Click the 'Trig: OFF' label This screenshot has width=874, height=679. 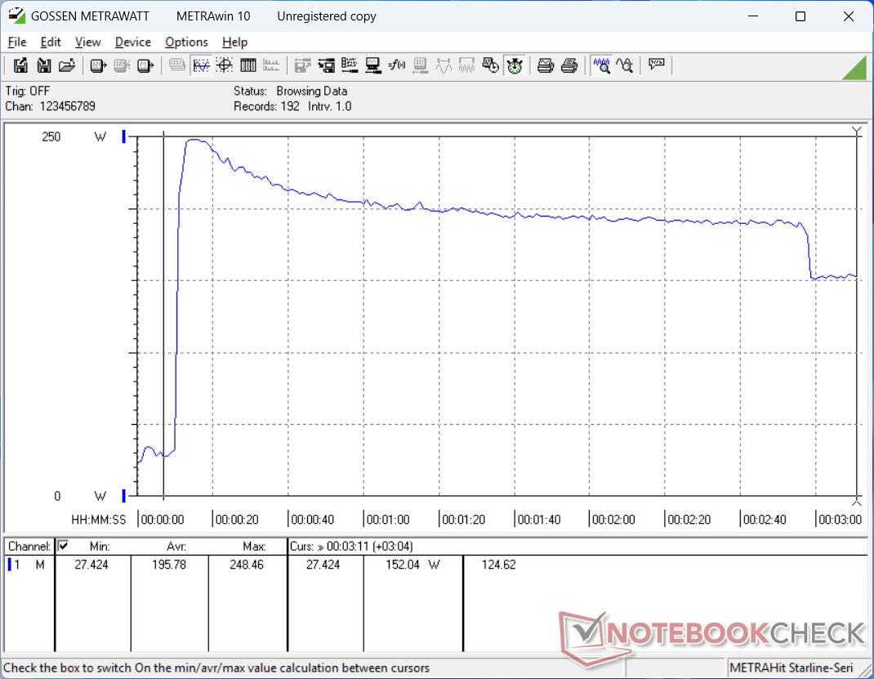coord(27,91)
